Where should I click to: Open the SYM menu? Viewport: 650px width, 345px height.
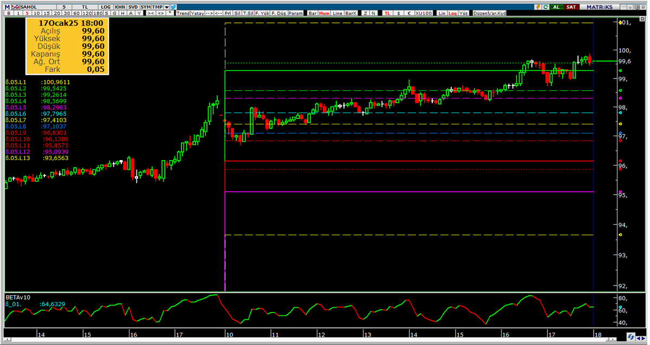coord(146,7)
